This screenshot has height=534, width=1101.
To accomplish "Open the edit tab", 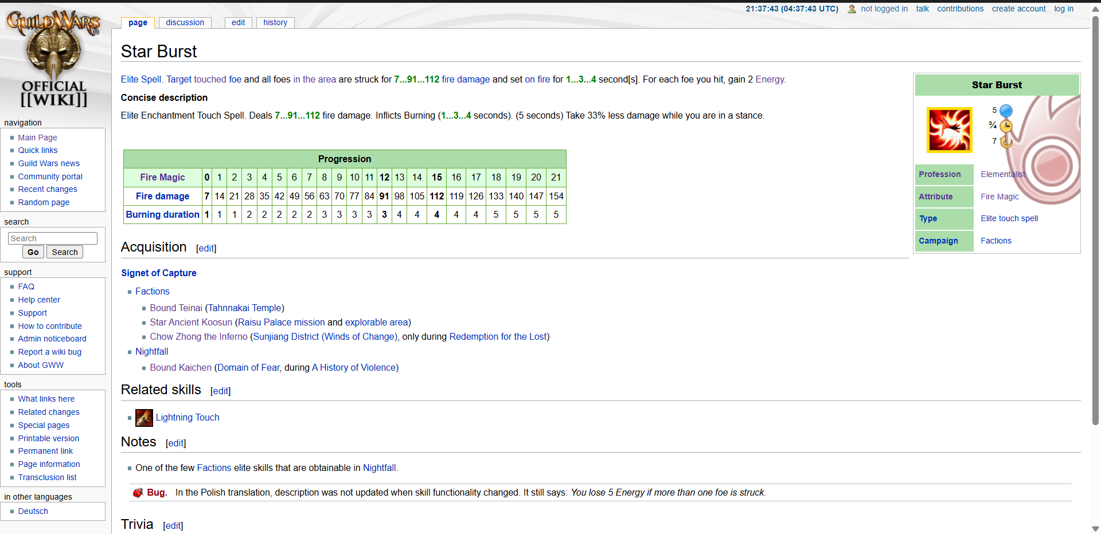I will [239, 22].
